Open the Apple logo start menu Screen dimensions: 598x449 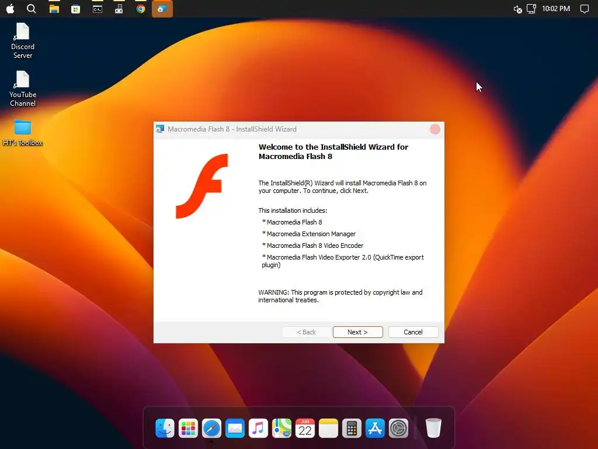[x=11, y=8]
